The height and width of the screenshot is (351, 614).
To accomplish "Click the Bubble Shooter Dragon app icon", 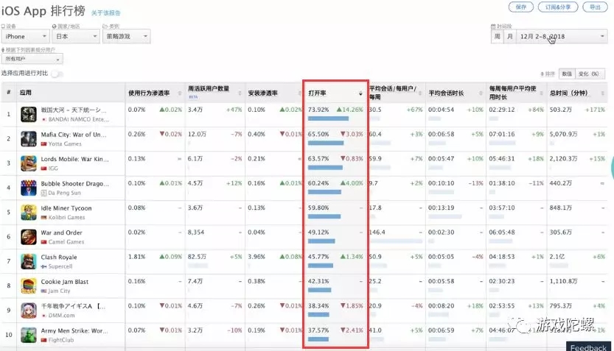I will tap(29, 188).
